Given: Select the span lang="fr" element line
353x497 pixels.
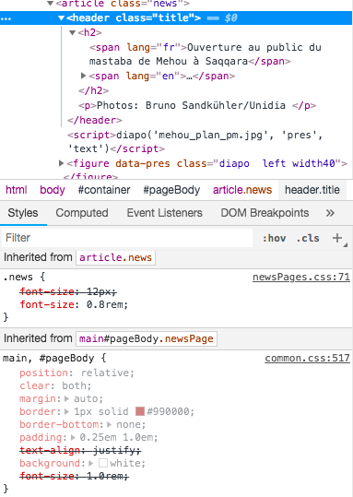Looking at the screenshot, I should click(206, 54).
